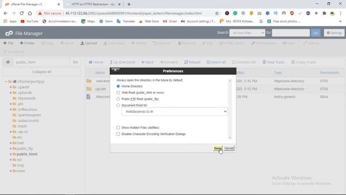Image resolution: width=346 pixels, height=195 pixels.
Task: Click Cancel in Preferences dialog
Action: pyautogui.click(x=229, y=148)
